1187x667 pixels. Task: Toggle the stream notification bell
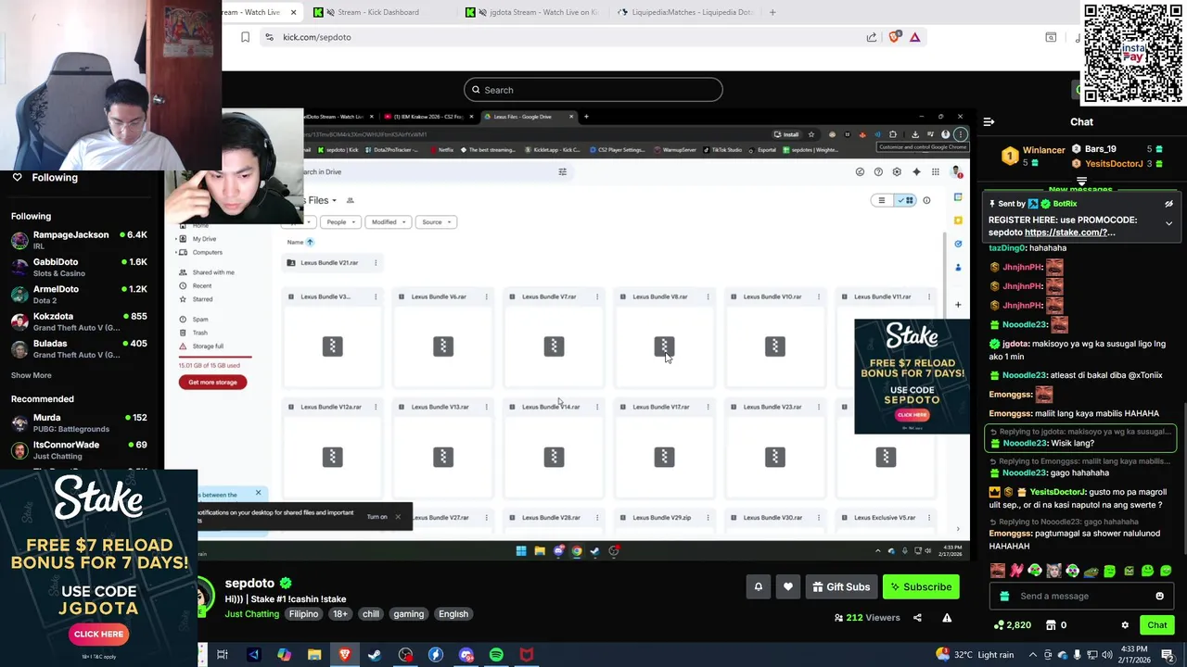(758, 587)
